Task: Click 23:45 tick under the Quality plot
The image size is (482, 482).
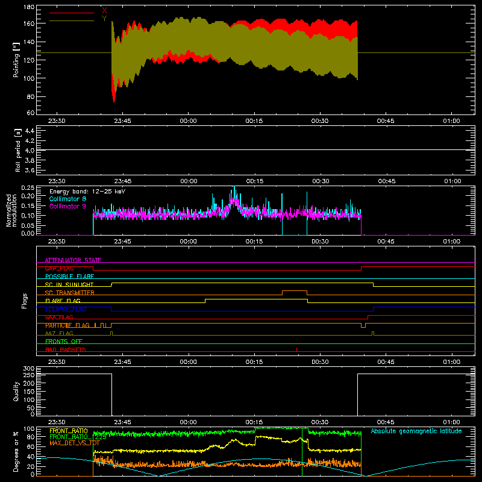Action: tap(122, 422)
